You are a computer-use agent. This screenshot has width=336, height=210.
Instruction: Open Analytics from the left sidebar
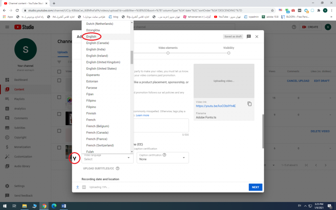pos(20,109)
